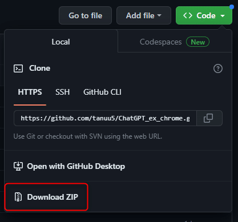Screen dimensions: 238x222
Task: Open the clone help question-mark icon
Action: click(218, 68)
